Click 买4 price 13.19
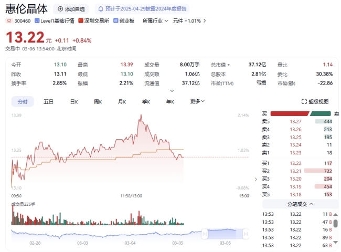The height and width of the screenshot is (252, 341). pos(295,187)
